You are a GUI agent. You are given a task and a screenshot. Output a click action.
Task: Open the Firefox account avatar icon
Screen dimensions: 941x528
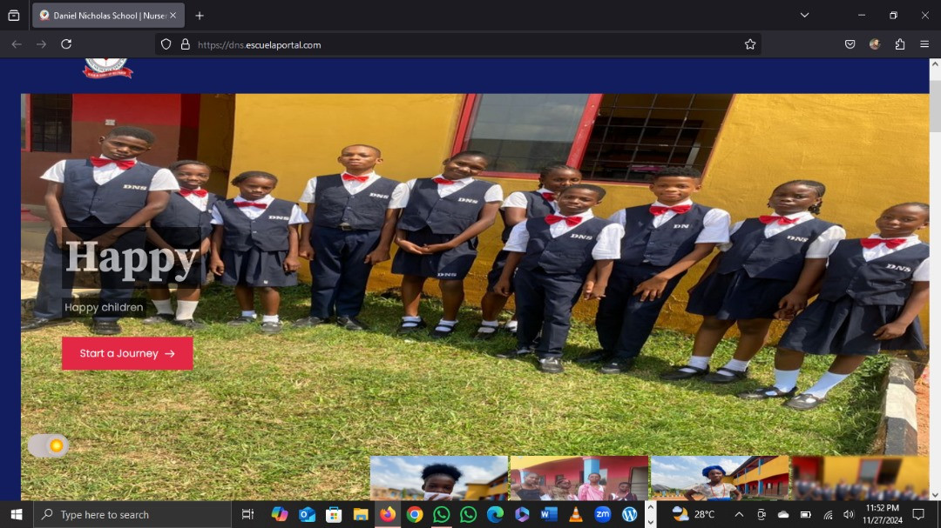coord(875,44)
